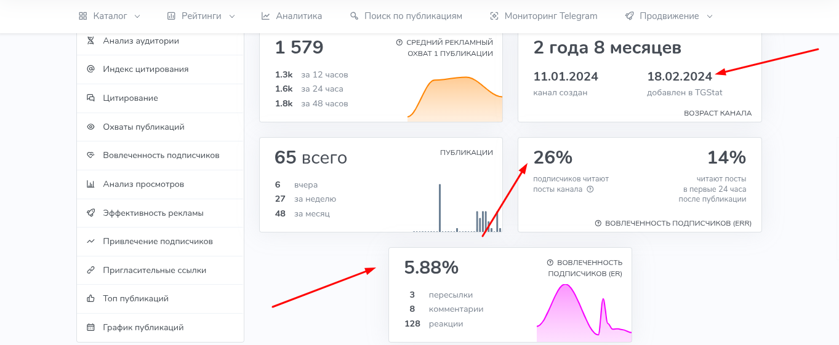Expand chevron next to Рейтинги

232,17
